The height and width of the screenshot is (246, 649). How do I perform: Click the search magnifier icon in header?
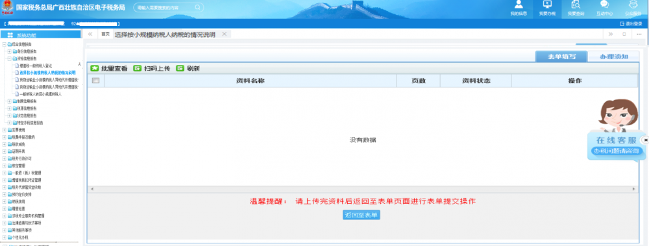[197, 7]
